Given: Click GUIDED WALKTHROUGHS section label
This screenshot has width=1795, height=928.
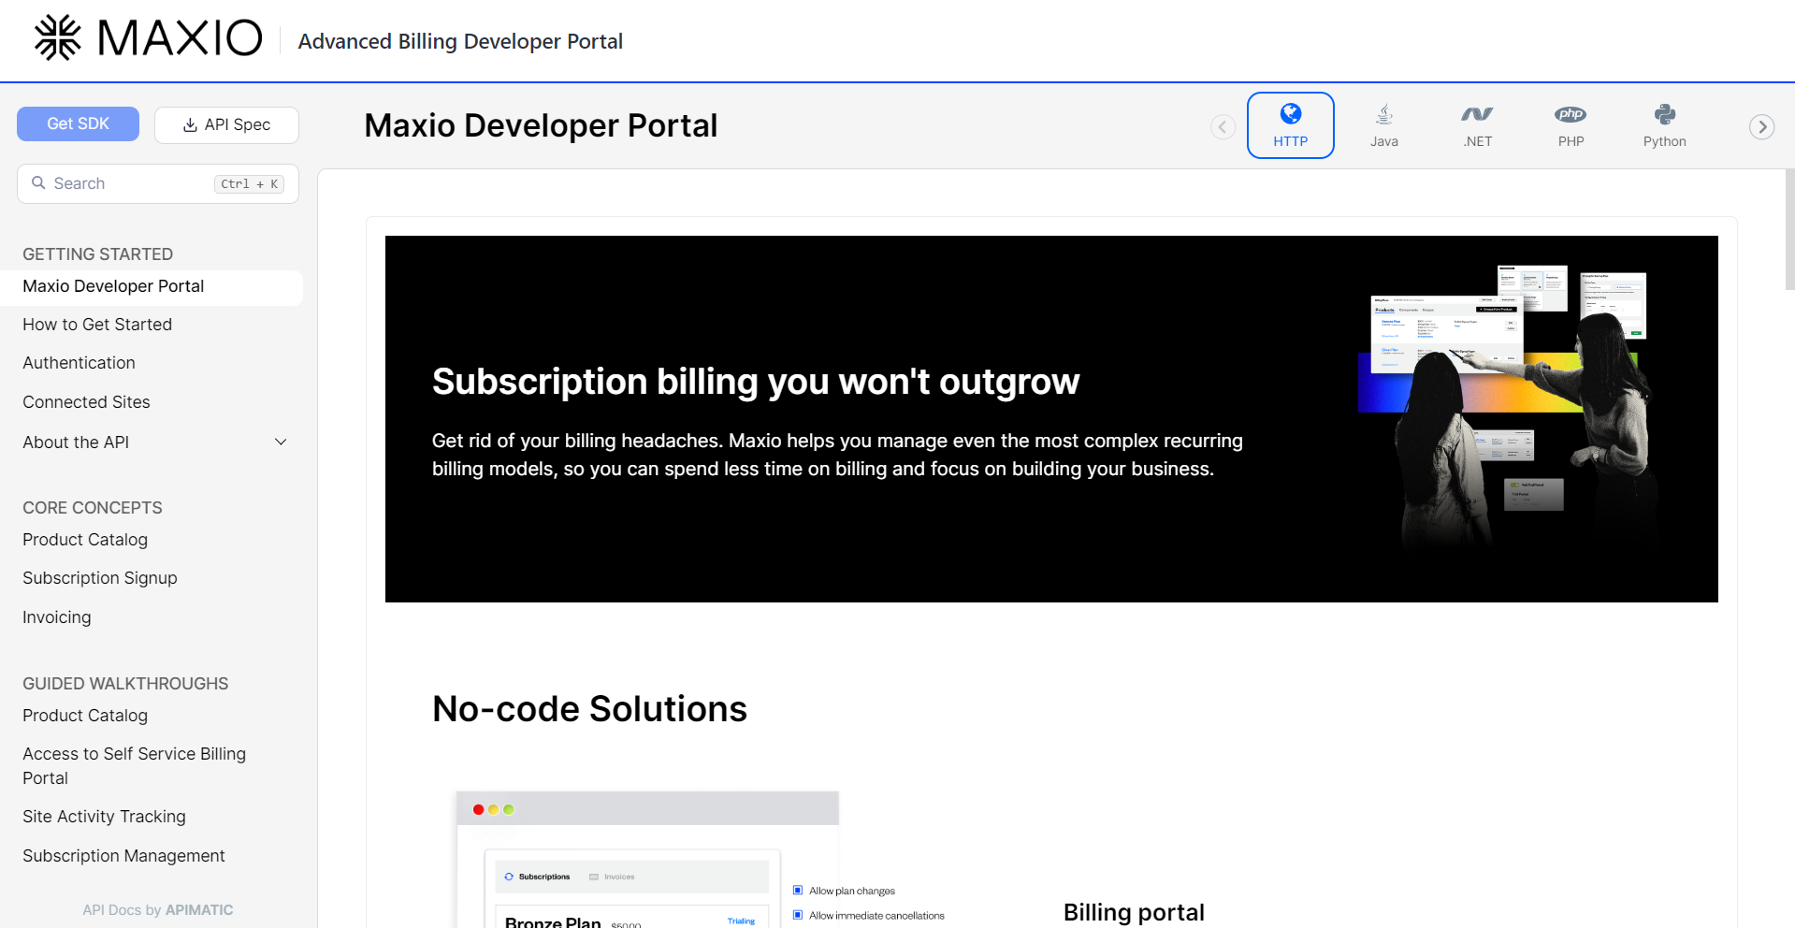Looking at the screenshot, I should point(125,684).
